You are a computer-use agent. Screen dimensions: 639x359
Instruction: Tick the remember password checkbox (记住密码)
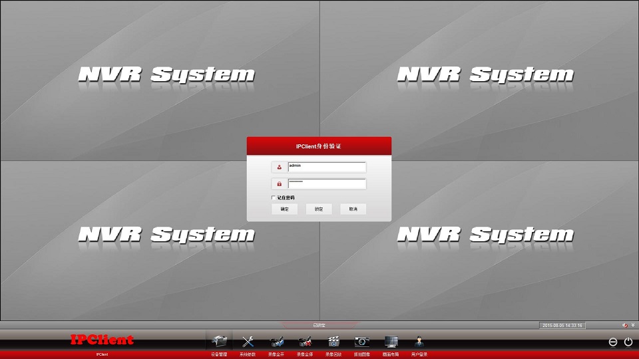[274, 197]
